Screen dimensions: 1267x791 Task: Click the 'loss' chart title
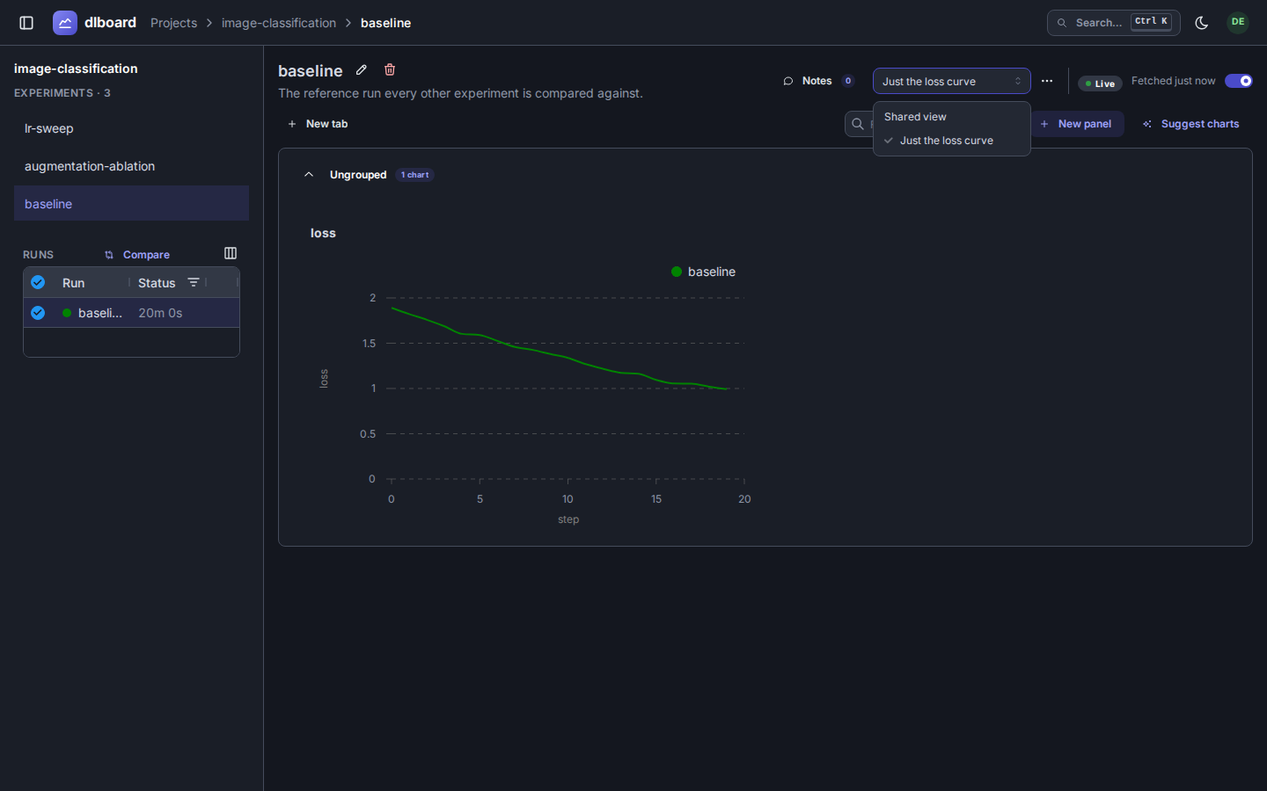323,233
